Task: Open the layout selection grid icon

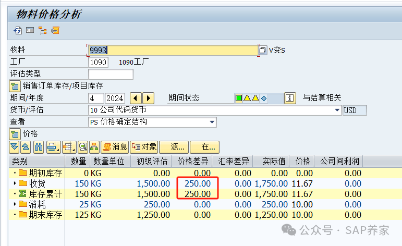Action: click(69, 147)
